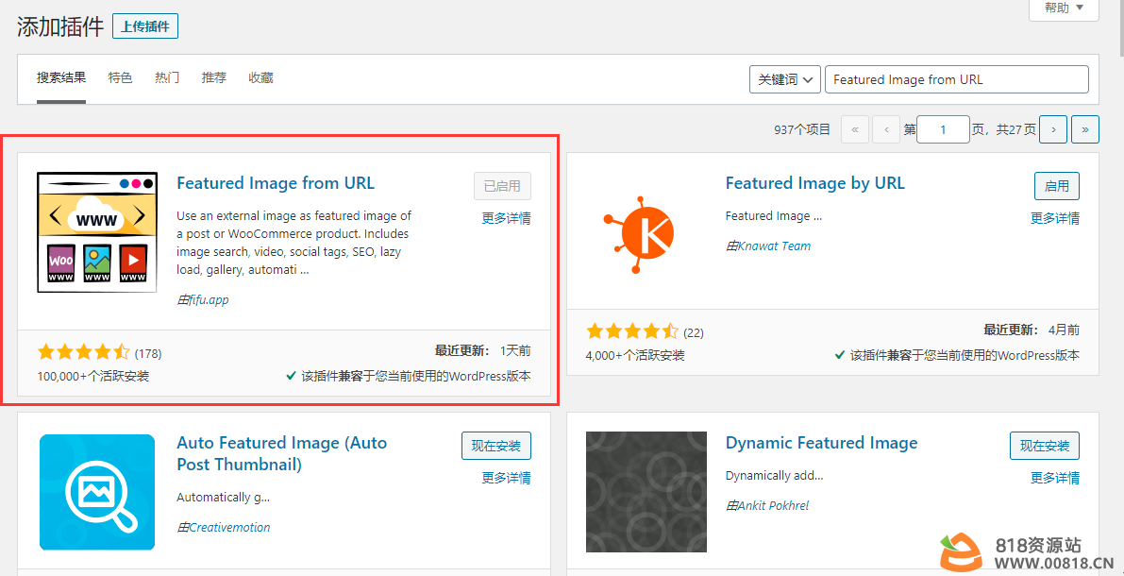
Task: Switch to the 搜索结果 tab
Action: [x=61, y=77]
